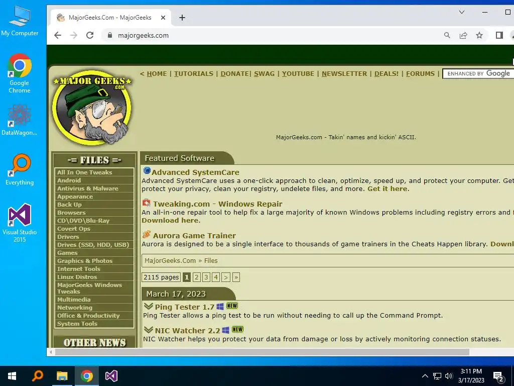Click the Windows logo beside NIC Watcher 2.2

point(225,330)
